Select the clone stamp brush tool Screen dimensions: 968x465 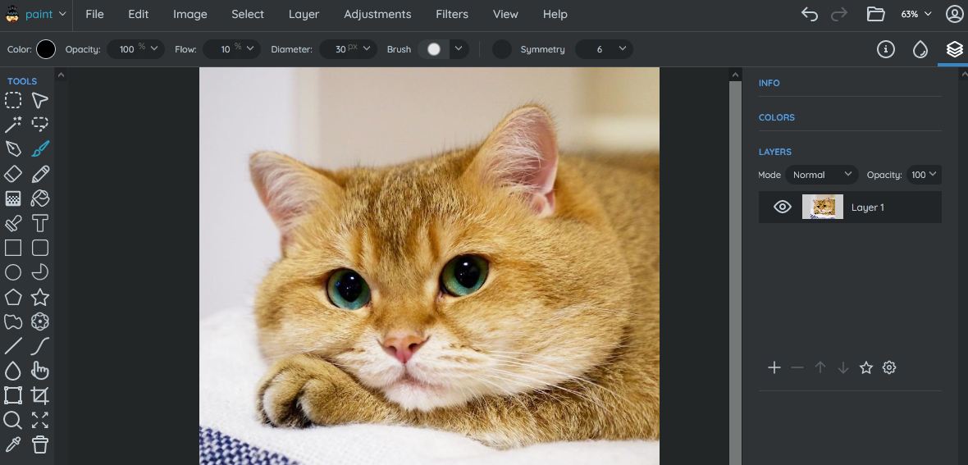click(x=13, y=223)
